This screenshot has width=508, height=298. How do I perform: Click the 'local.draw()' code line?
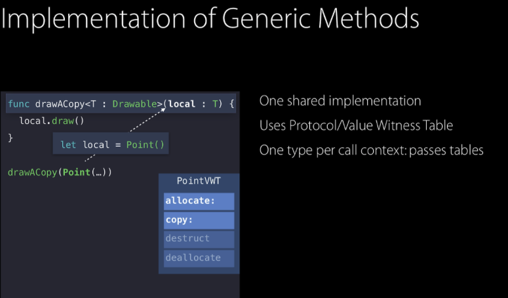52,121
